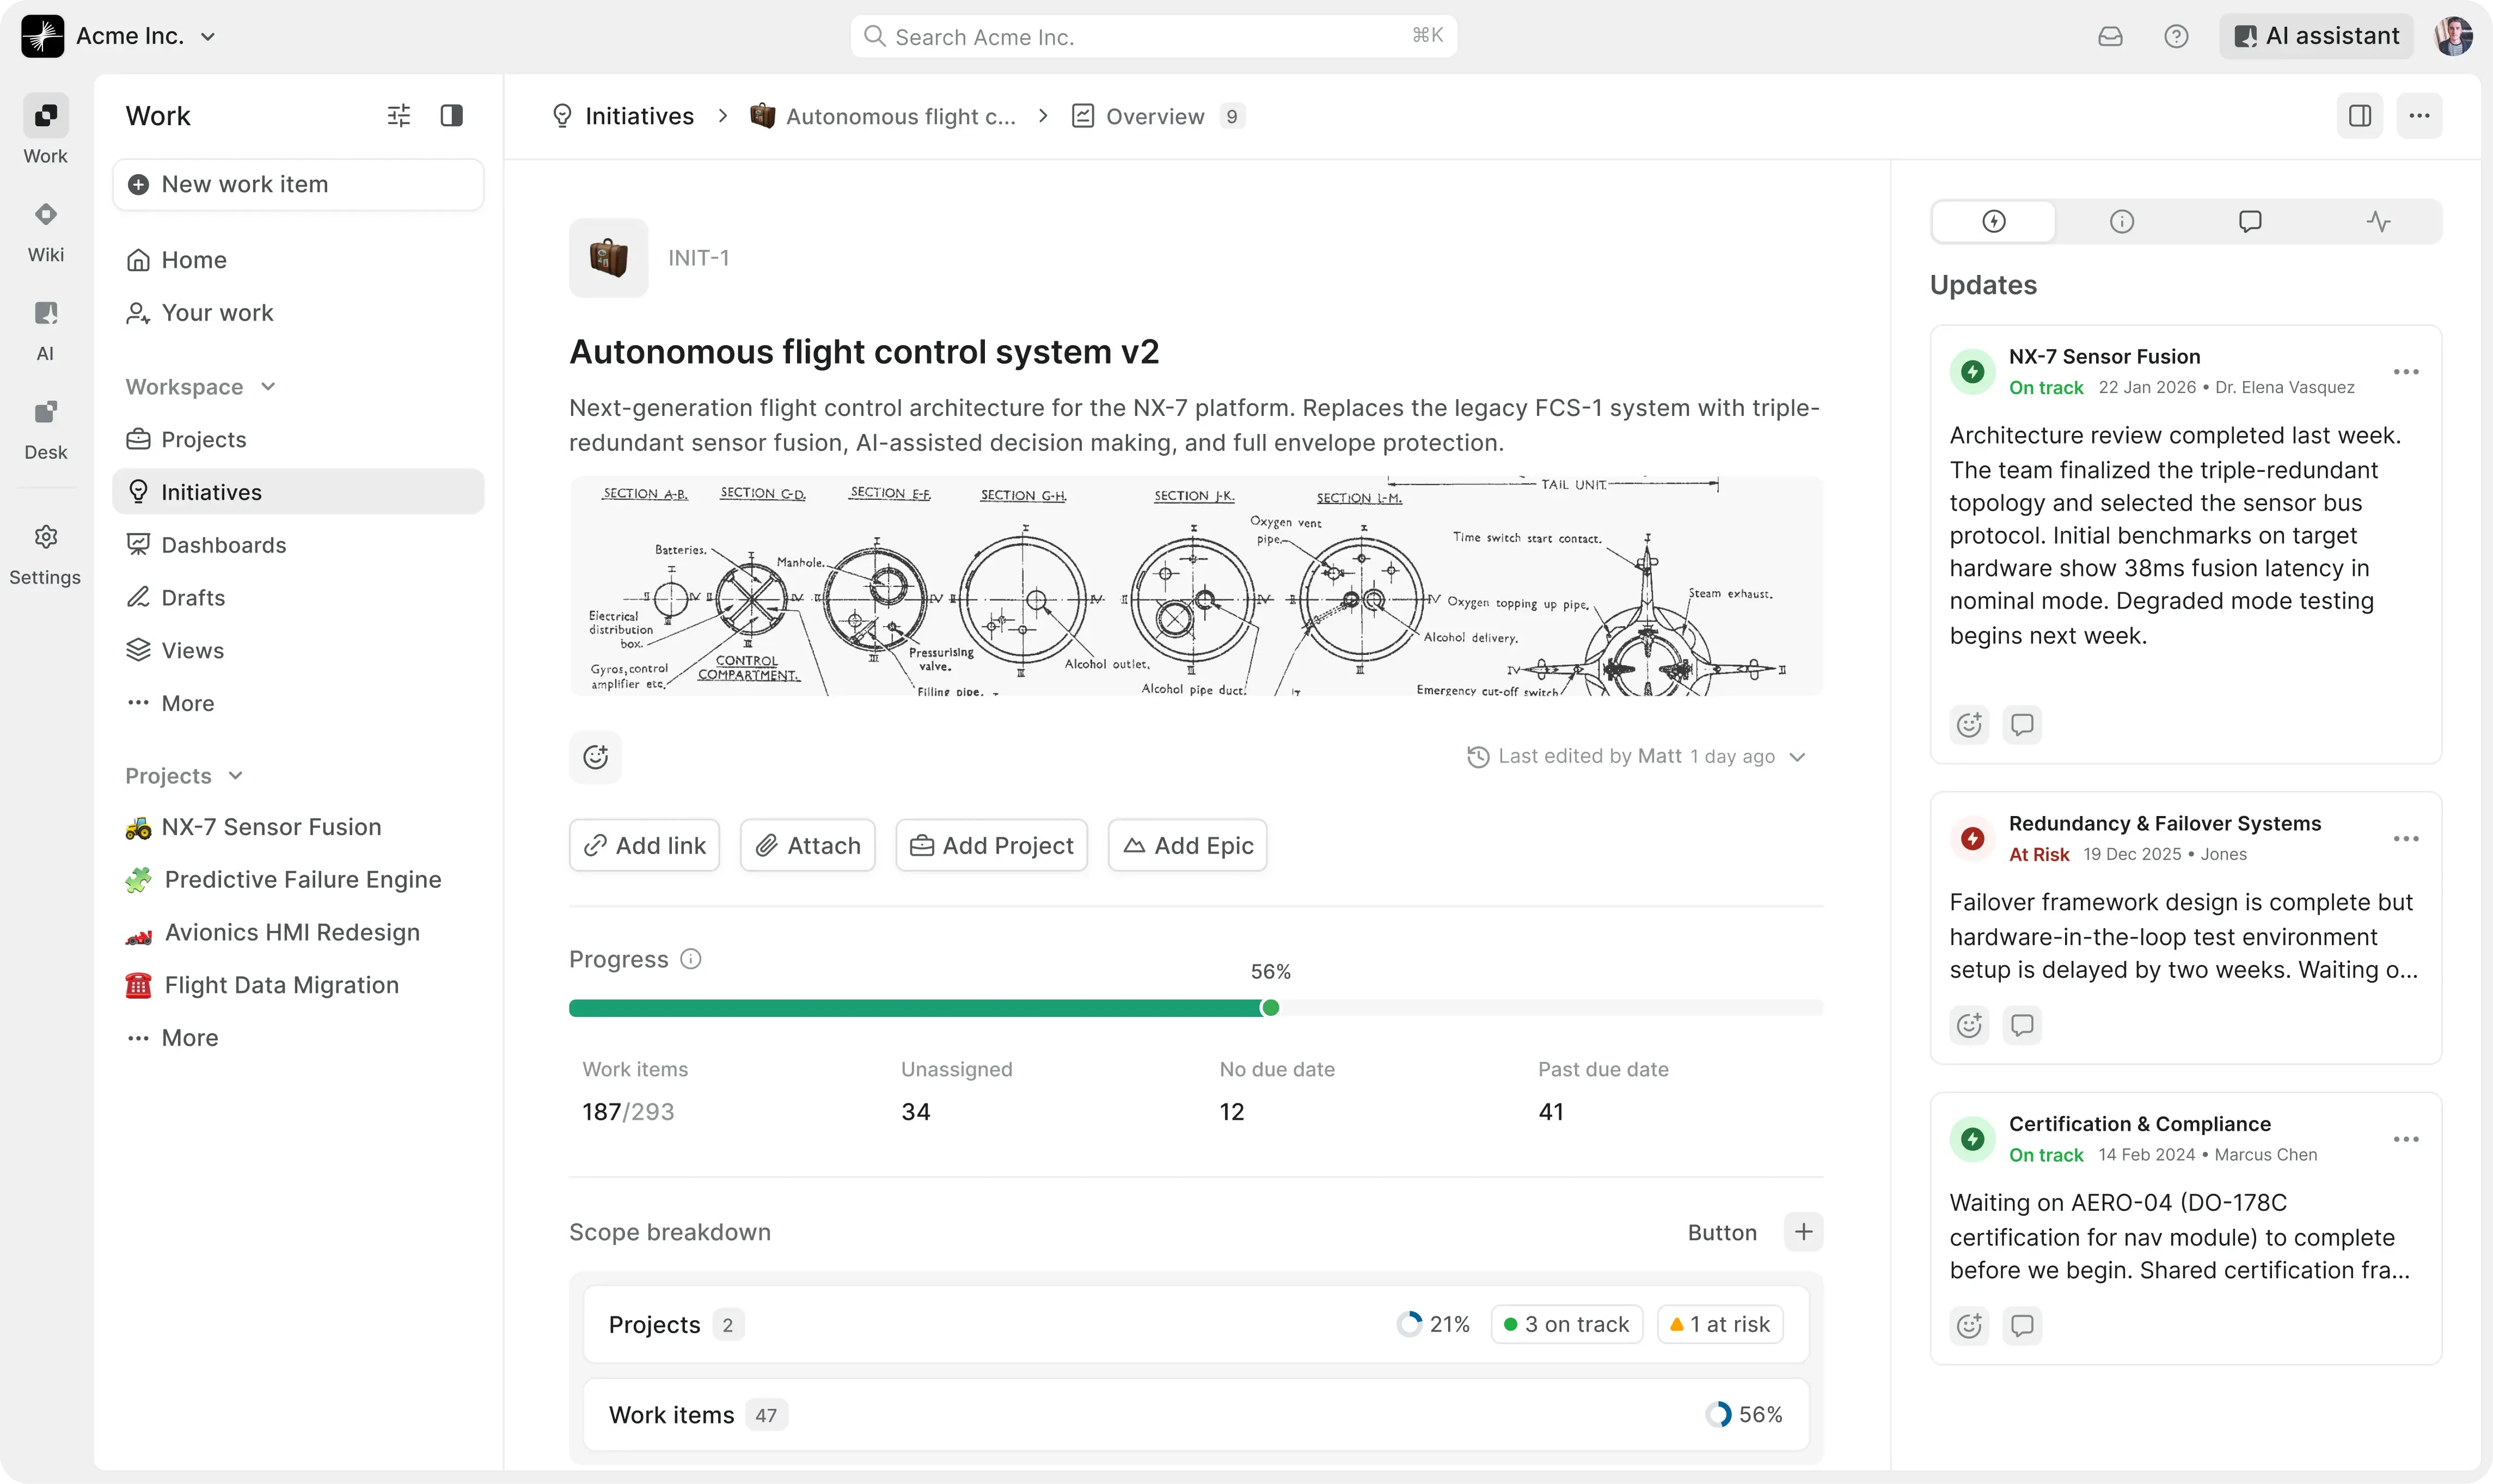The image size is (2493, 1484).
Task: Open the Work sidebar filter settings icon
Action: click(x=399, y=116)
